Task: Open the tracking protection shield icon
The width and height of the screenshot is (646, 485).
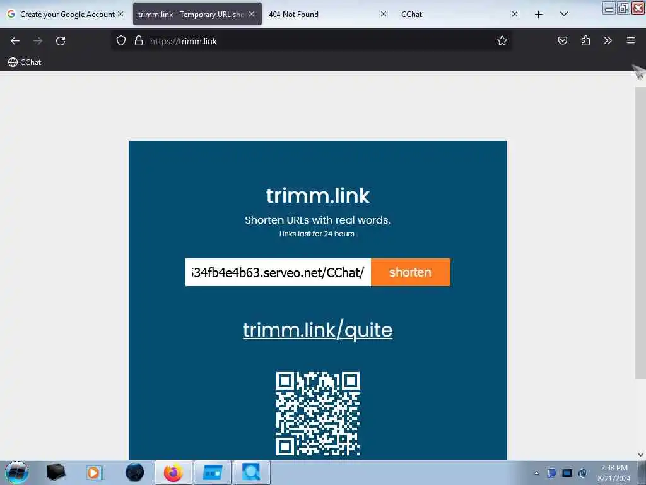Action: pos(120,41)
